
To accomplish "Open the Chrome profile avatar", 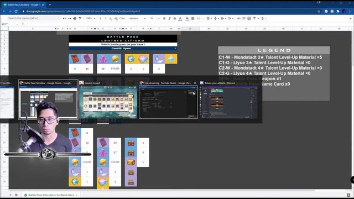I will [x=343, y=11].
